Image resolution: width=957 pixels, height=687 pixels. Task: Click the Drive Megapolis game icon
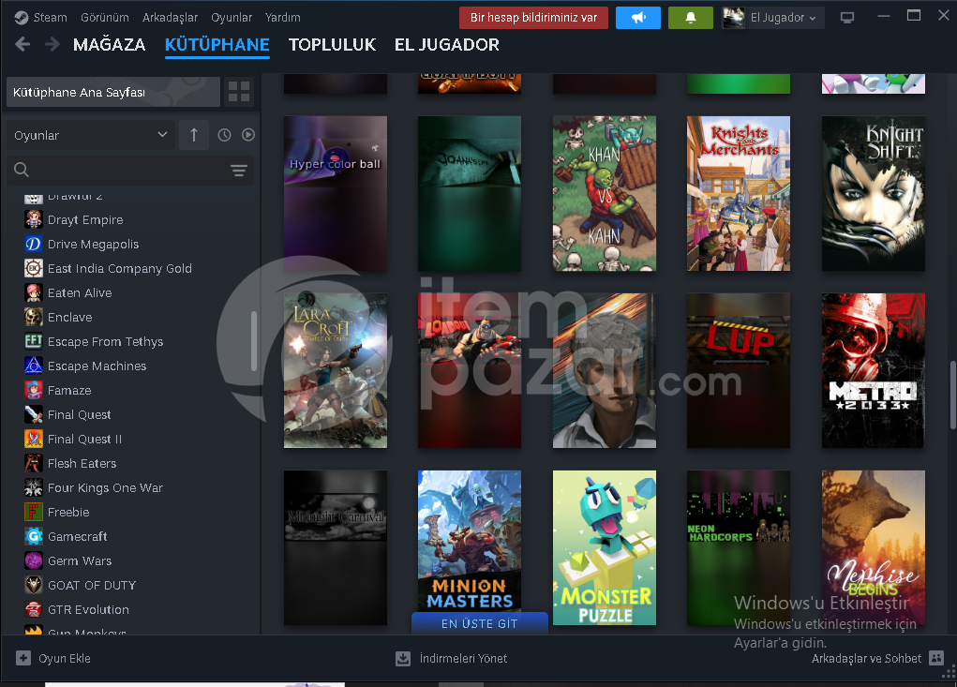[34, 244]
